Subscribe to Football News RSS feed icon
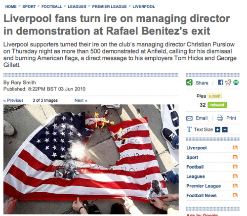 (235, 195)
